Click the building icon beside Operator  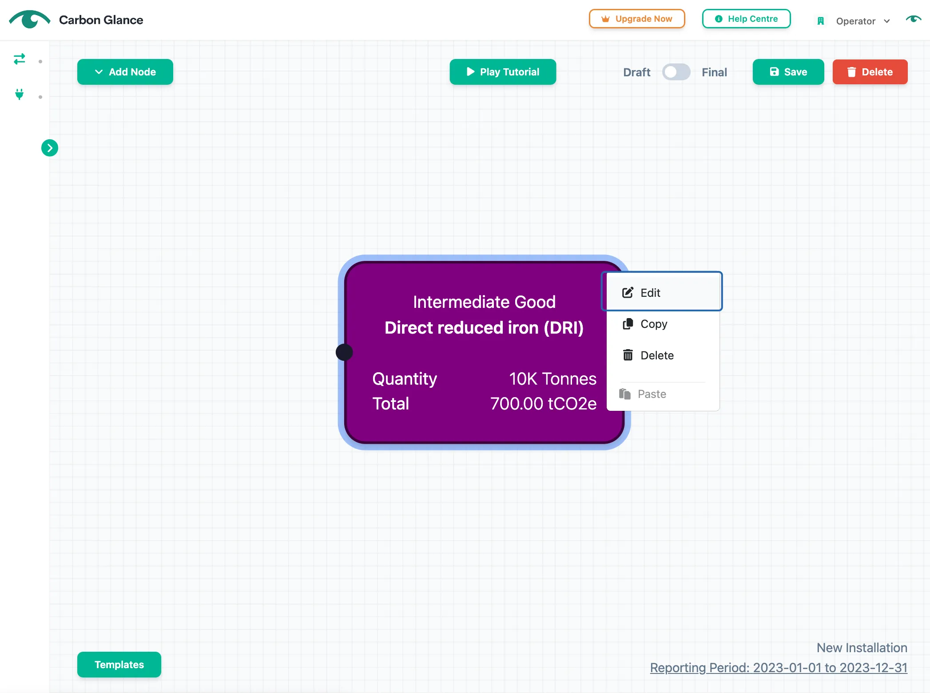click(821, 21)
